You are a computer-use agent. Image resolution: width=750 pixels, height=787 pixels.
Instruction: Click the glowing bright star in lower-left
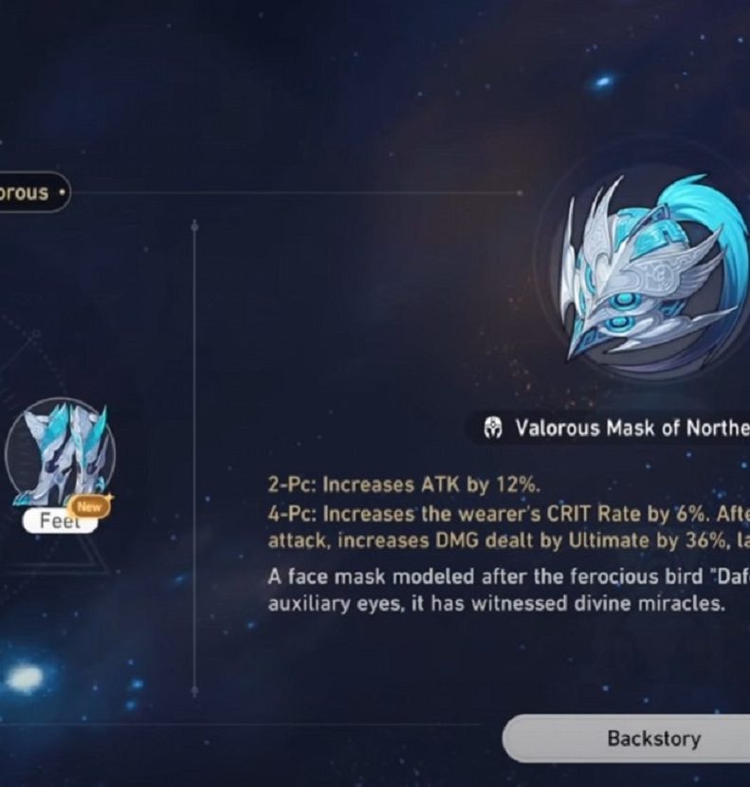click(x=25, y=675)
